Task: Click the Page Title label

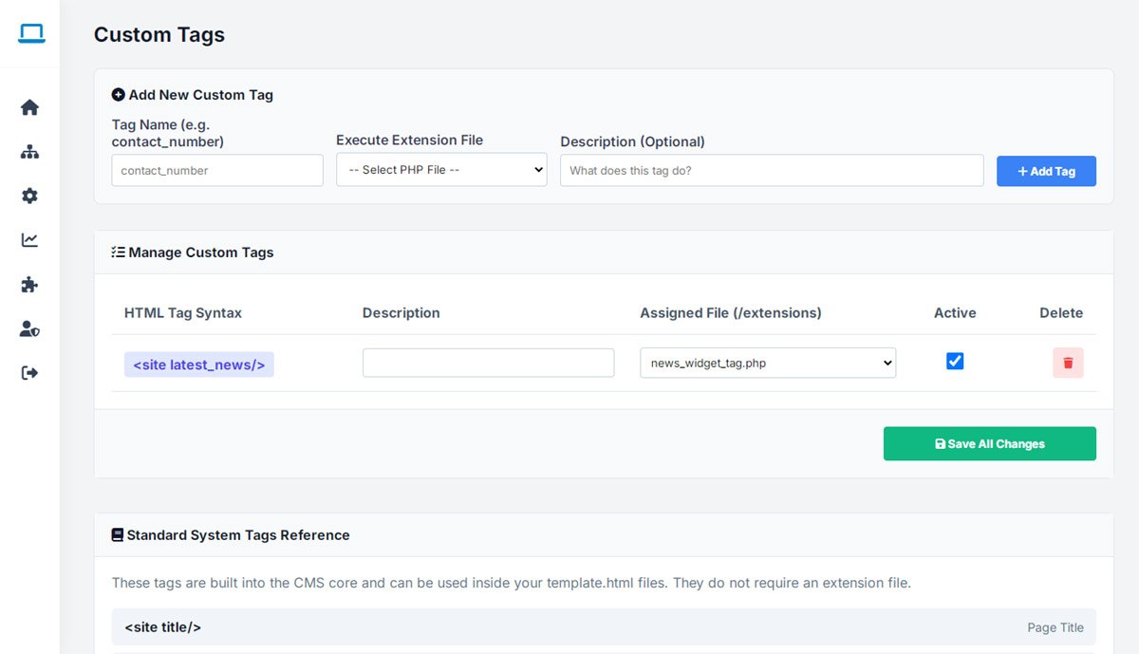Action: (1055, 627)
